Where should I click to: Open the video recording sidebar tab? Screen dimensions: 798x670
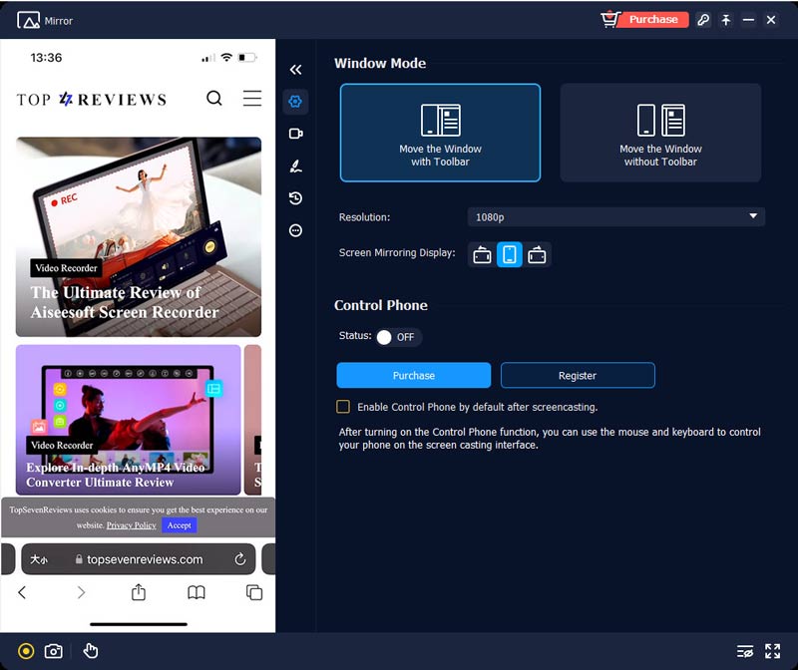[295, 134]
